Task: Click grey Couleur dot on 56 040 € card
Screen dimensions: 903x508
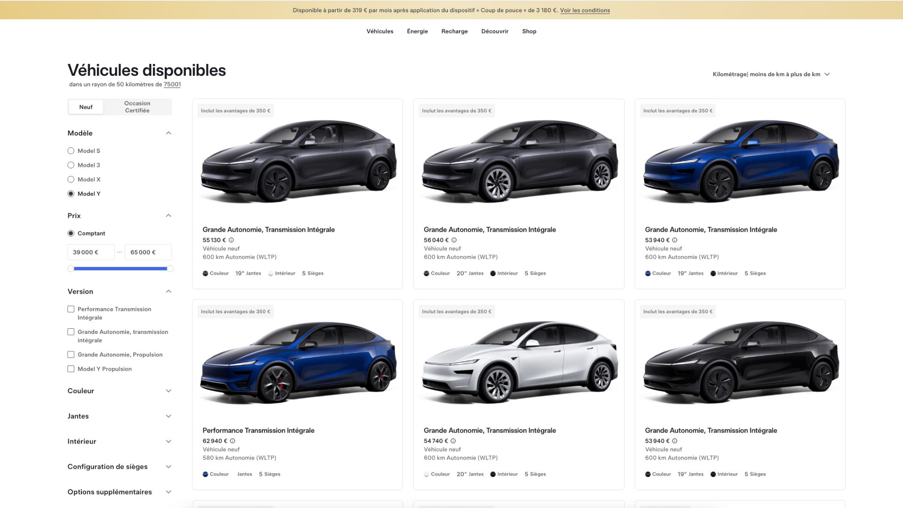Action: point(426,273)
